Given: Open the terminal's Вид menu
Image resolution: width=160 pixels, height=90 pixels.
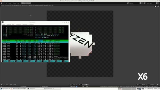Looking at the screenshot, I should pyautogui.click(x=13, y=24).
